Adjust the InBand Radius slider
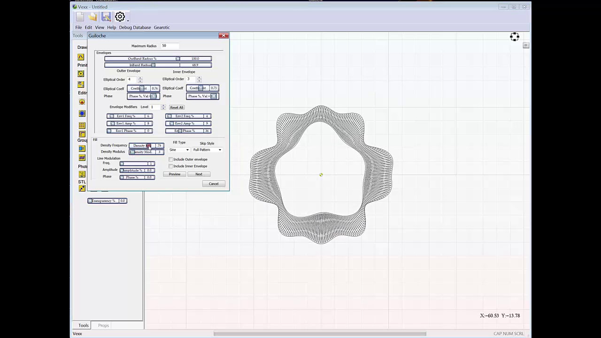 158,65
